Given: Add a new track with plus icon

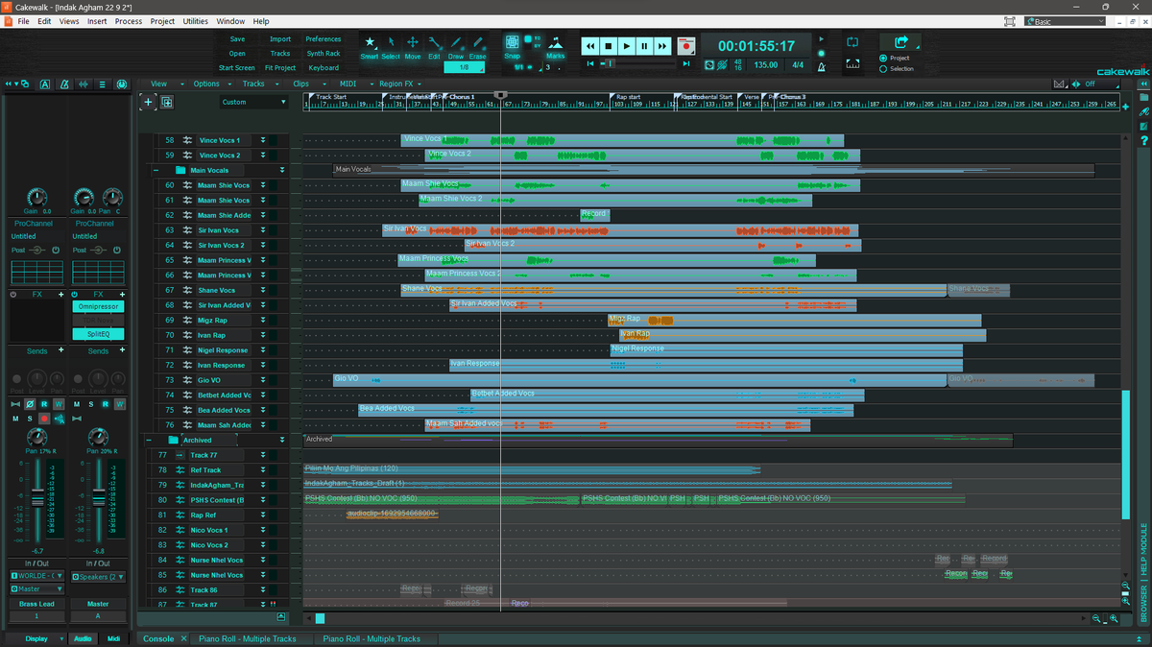Looking at the screenshot, I should (148, 102).
